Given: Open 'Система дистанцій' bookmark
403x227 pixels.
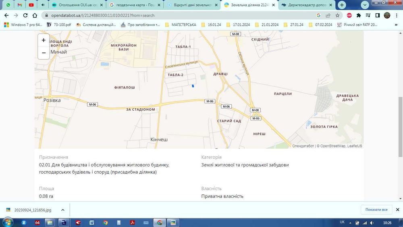Looking at the screenshot, I should (96, 25).
